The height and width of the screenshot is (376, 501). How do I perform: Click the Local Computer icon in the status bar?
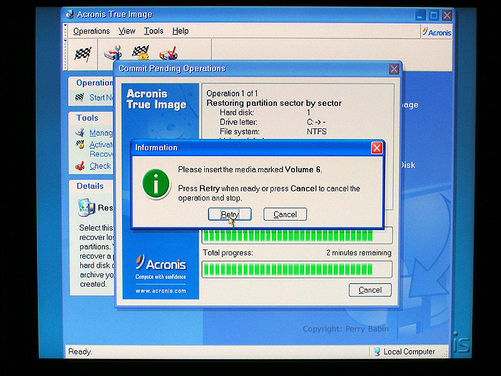(377, 352)
